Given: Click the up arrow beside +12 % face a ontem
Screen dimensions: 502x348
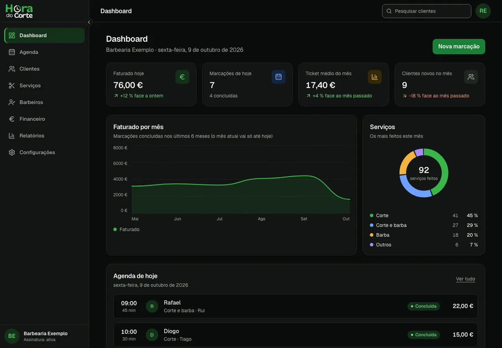Looking at the screenshot, I should point(116,96).
